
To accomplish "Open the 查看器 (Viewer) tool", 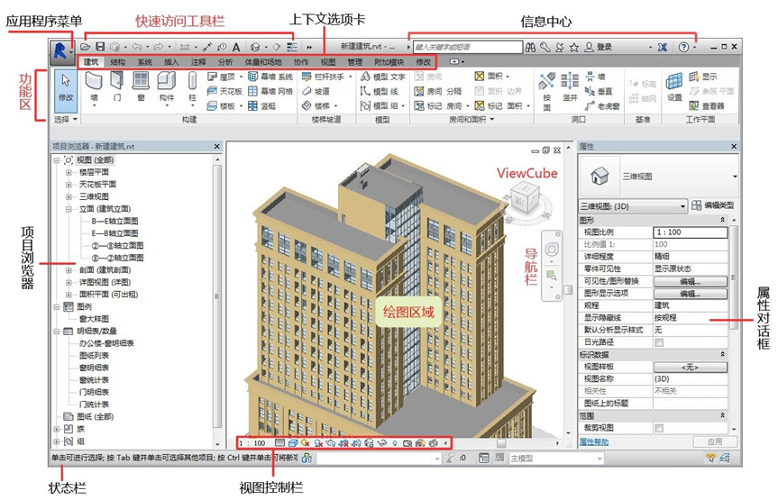I will (x=707, y=105).
